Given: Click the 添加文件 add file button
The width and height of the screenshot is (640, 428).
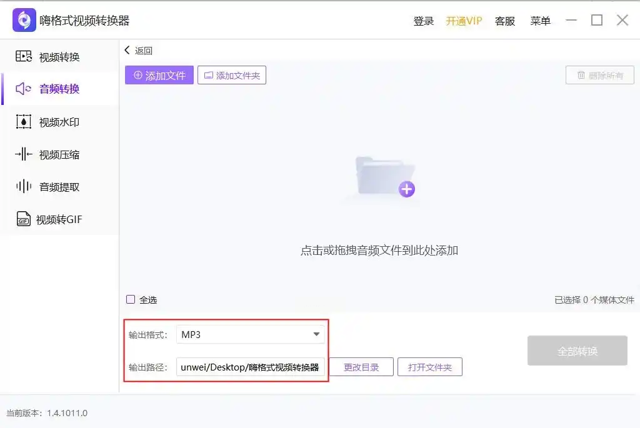Looking at the screenshot, I should (x=159, y=75).
